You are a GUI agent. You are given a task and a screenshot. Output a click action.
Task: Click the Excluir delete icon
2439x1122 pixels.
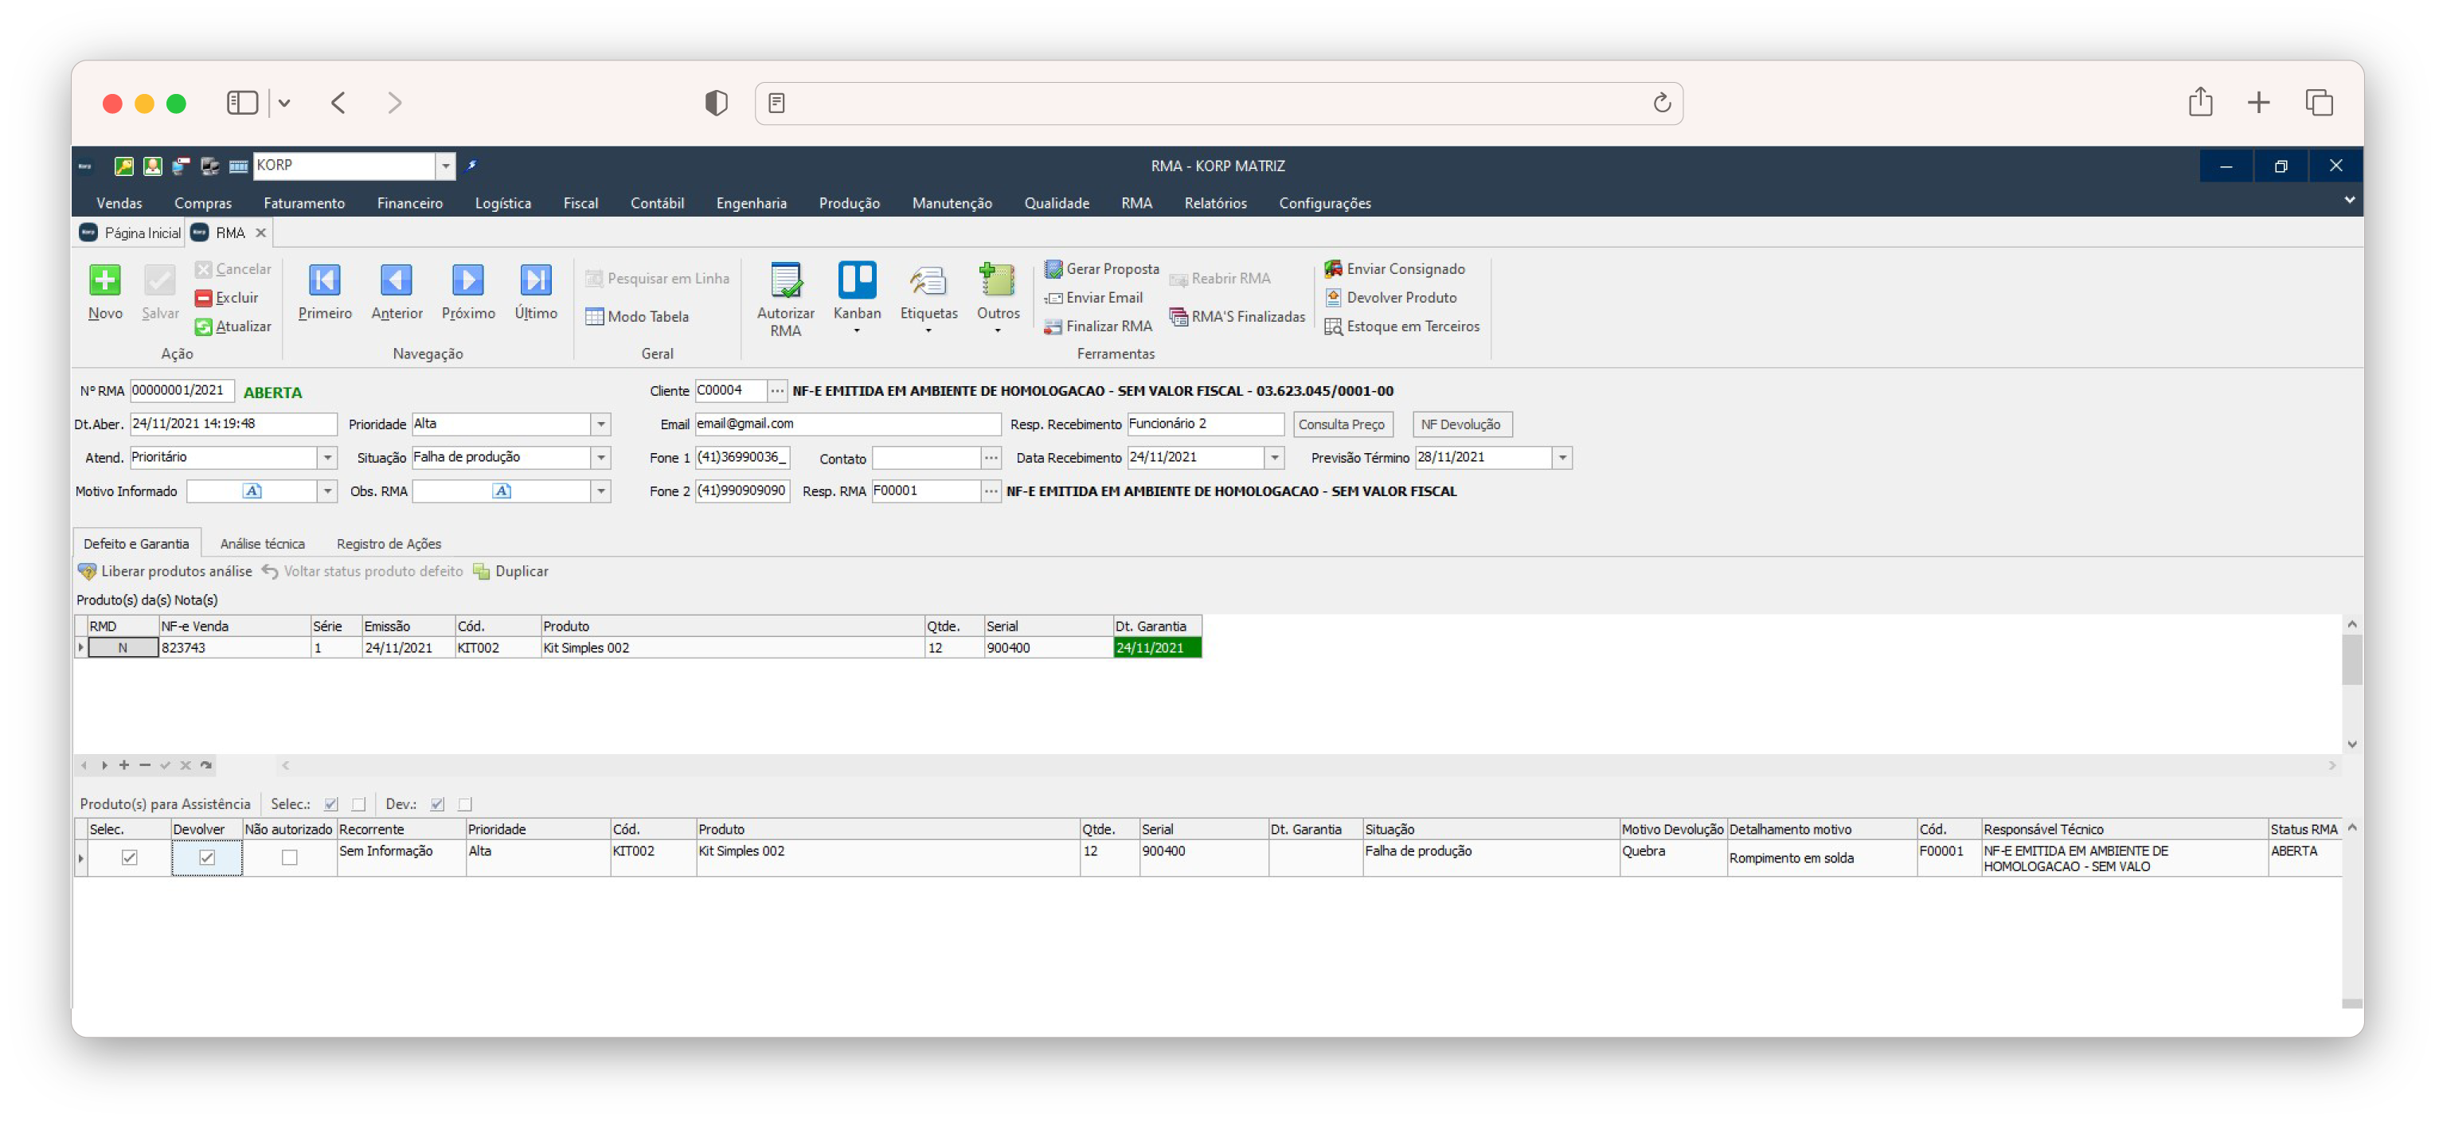pos(204,299)
